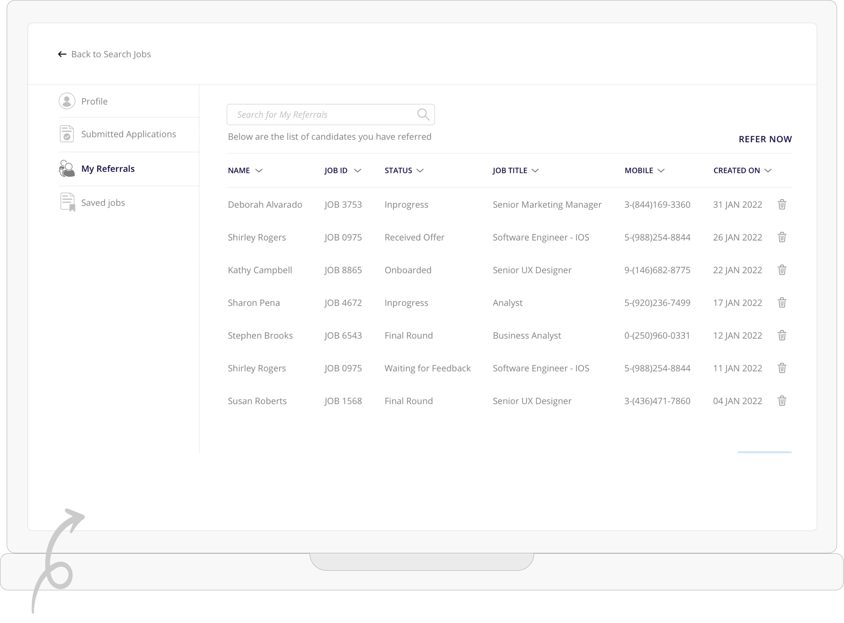The height and width of the screenshot is (623, 844).
Task: Sort by JOB TITLE column chevron
Action: [535, 170]
